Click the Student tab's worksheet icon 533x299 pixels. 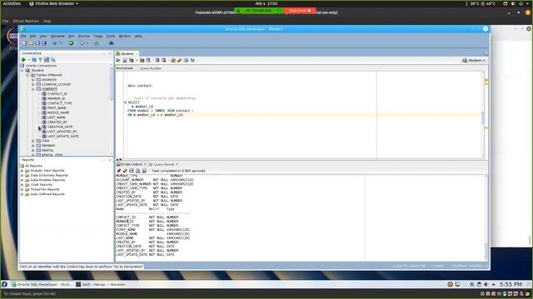pyautogui.click(x=118, y=53)
